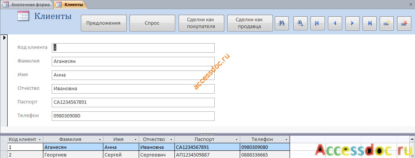This screenshot has height=158, width=415.
Task: Select the datasheet cell Сергеевич
Action: click(157, 155)
